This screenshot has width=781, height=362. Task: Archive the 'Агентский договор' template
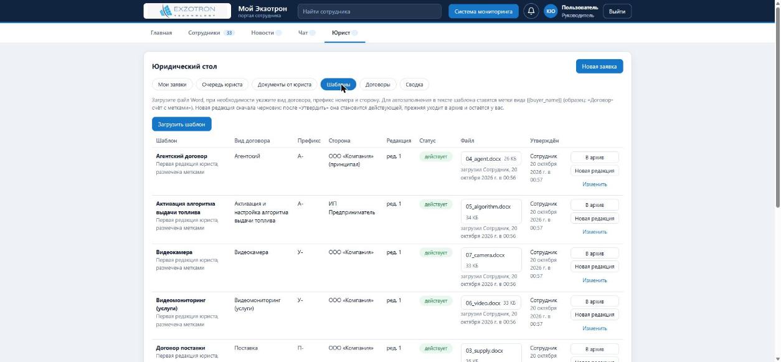pyautogui.click(x=595, y=157)
